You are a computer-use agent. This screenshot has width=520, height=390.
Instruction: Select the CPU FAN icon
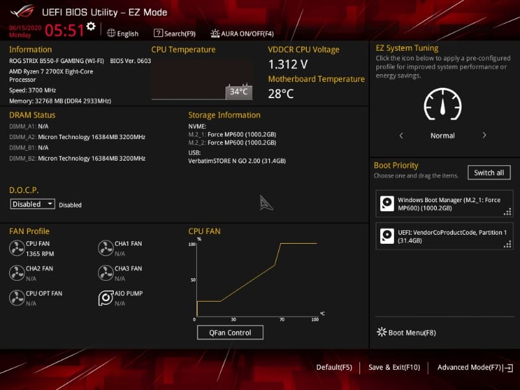[18, 248]
